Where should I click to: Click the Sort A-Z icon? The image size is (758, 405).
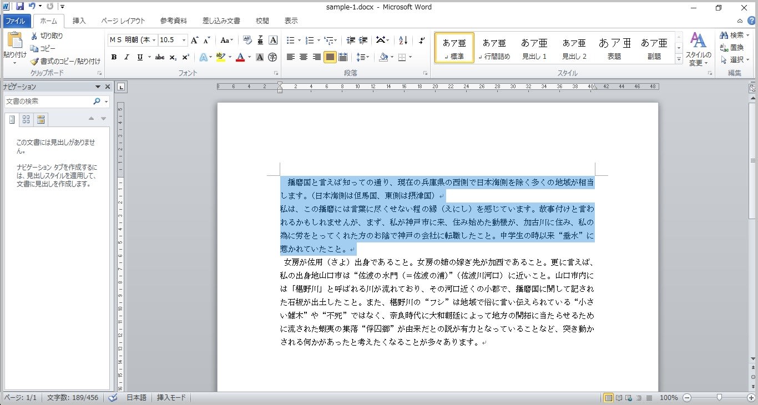pos(403,40)
